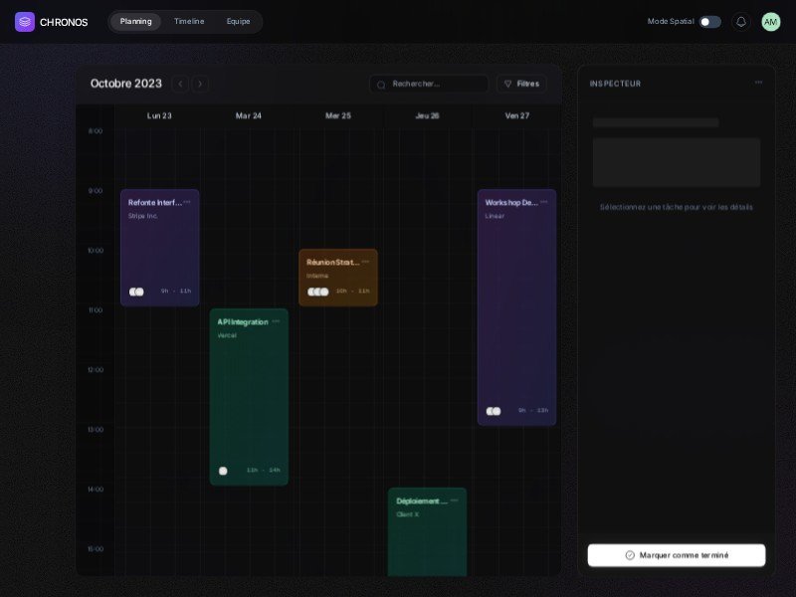Image resolution: width=796 pixels, height=597 pixels.
Task: Open options menu on Refonte Interface card
Action: pyautogui.click(x=187, y=202)
